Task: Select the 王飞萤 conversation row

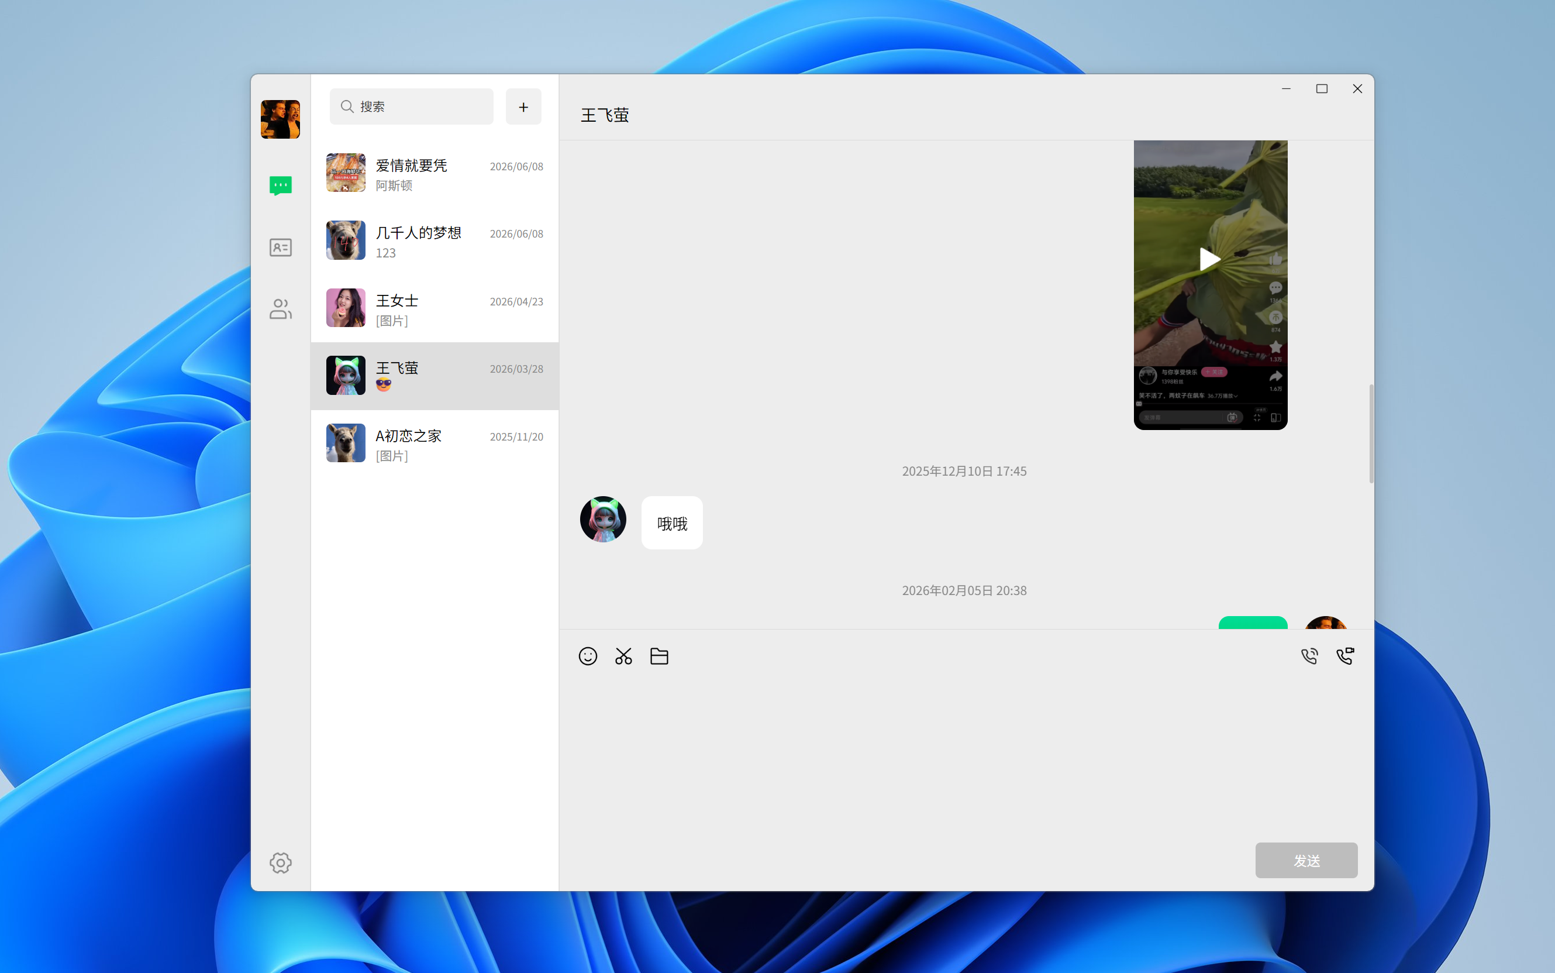Action: tap(435, 376)
